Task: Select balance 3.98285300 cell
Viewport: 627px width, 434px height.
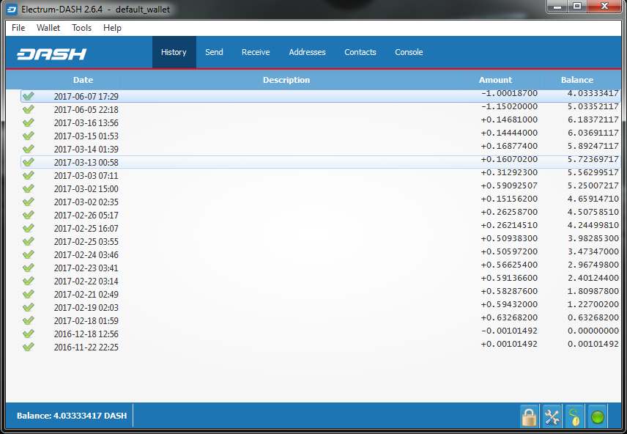Action: (593, 238)
